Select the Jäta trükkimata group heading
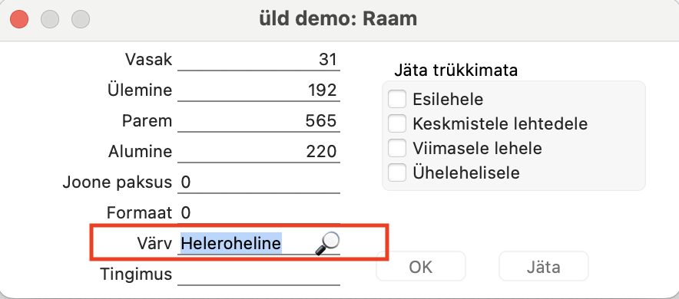Viewport: 679px width, 299px height. point(455,71)
